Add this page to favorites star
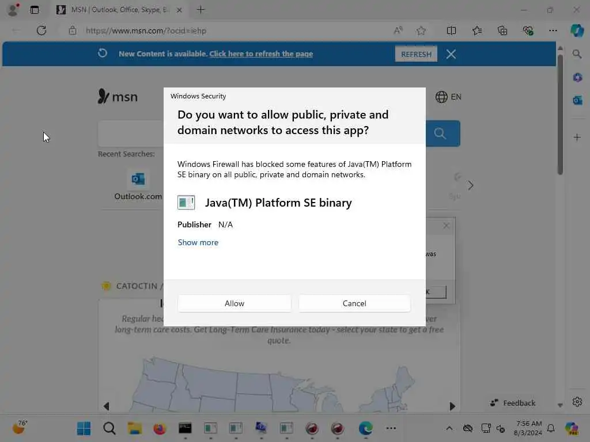The width and height of the screenshot is (590, 442). [x=421, y=31]
